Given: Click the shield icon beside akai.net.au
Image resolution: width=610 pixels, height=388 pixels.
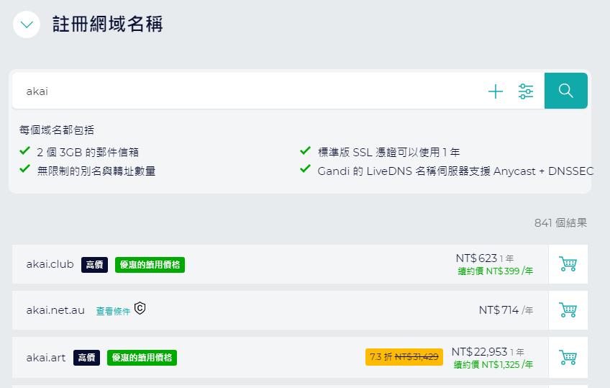Looking at the screenshot, I should (140, 309).
